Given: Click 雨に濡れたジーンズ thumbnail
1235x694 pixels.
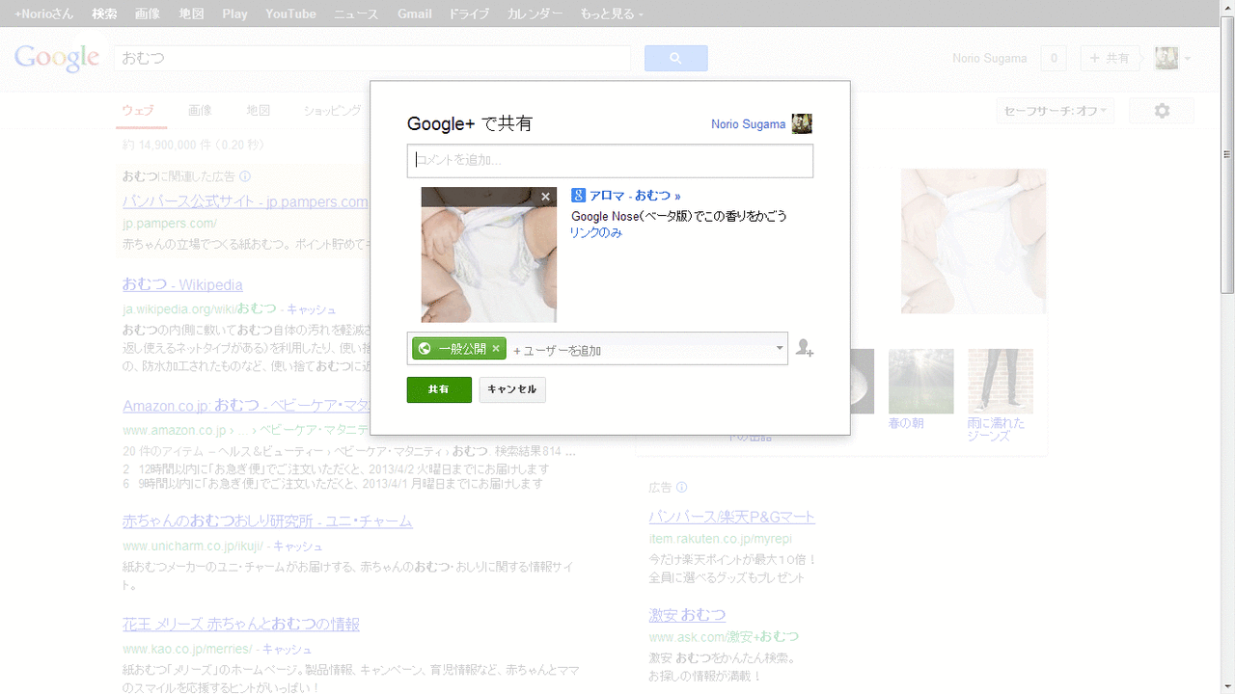Looking at the screenshot, I should 1000,382.
